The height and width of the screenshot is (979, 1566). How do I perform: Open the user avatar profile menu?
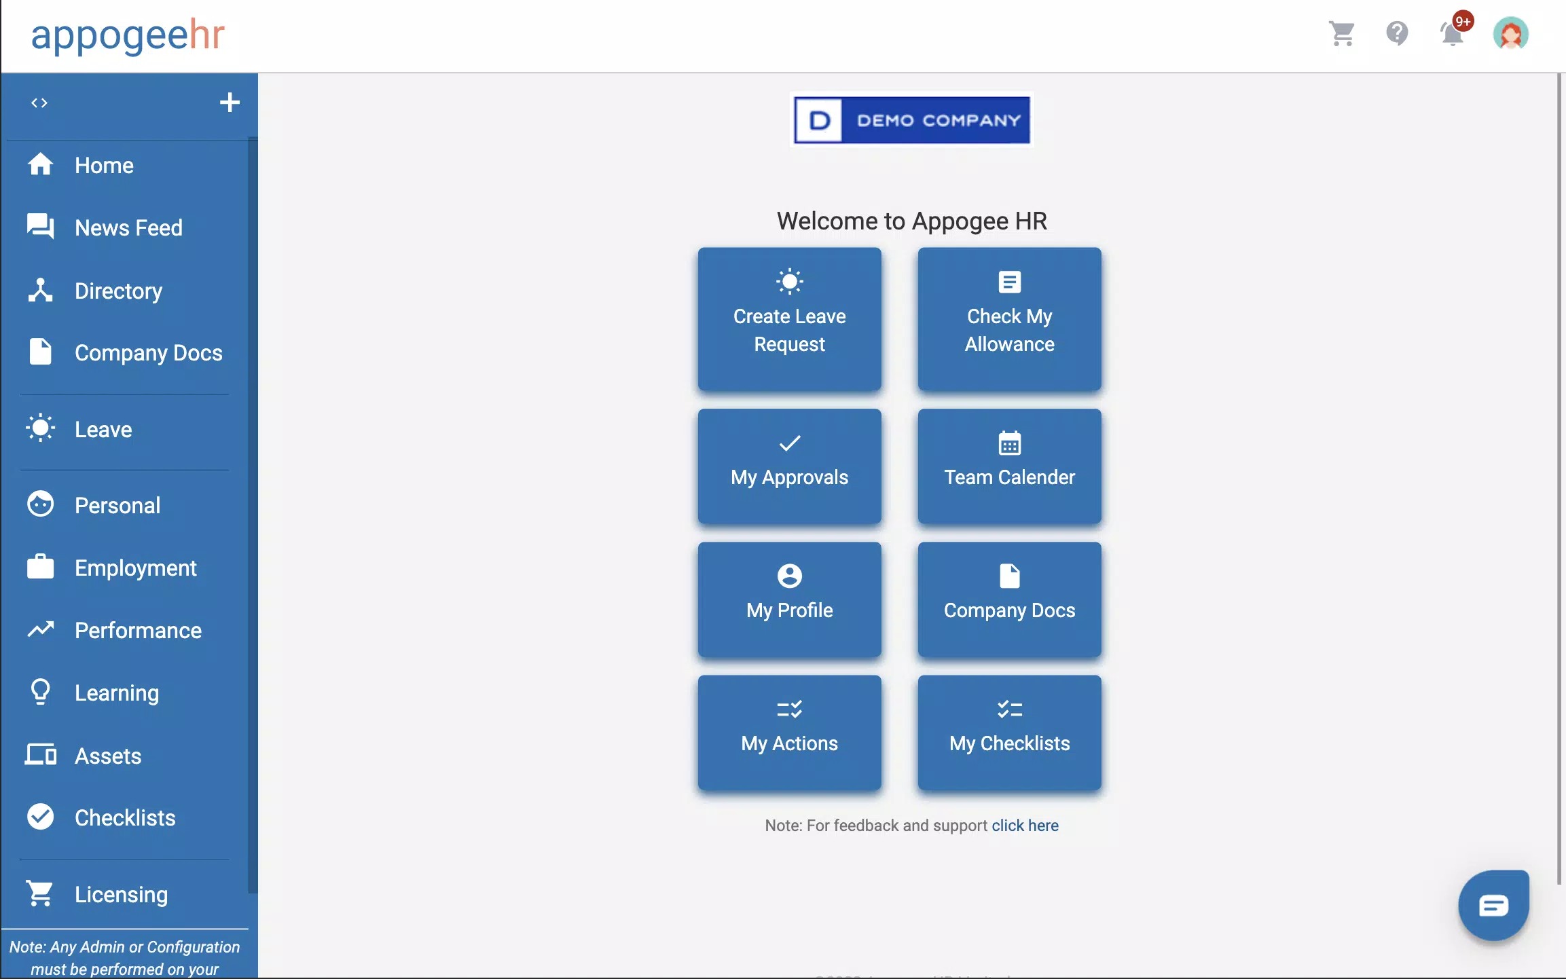click(x=1511, y=33)
